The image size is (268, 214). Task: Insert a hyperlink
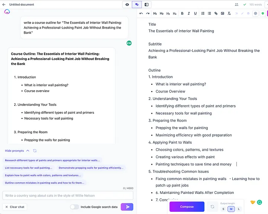pos(216,13)
